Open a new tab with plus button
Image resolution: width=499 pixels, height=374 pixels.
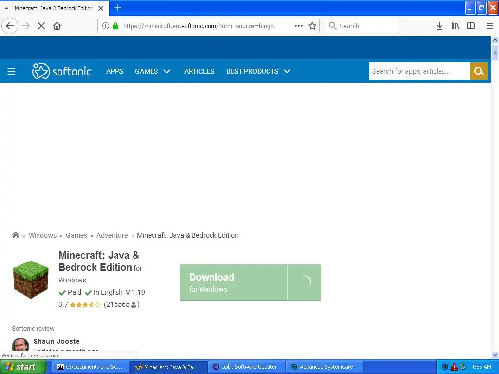pos(117,8)
